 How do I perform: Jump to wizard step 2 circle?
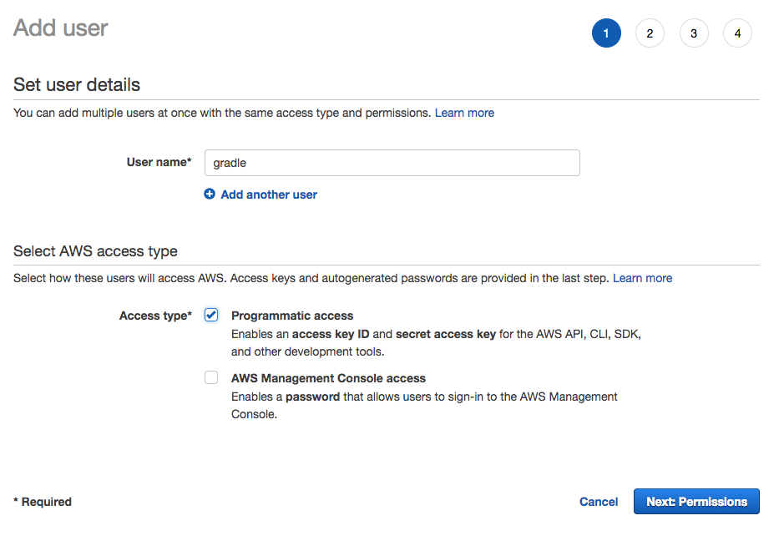[650, 33]
